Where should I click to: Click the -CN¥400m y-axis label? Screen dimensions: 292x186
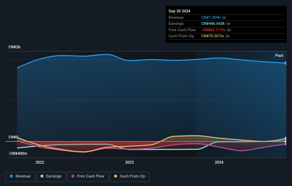18,153
